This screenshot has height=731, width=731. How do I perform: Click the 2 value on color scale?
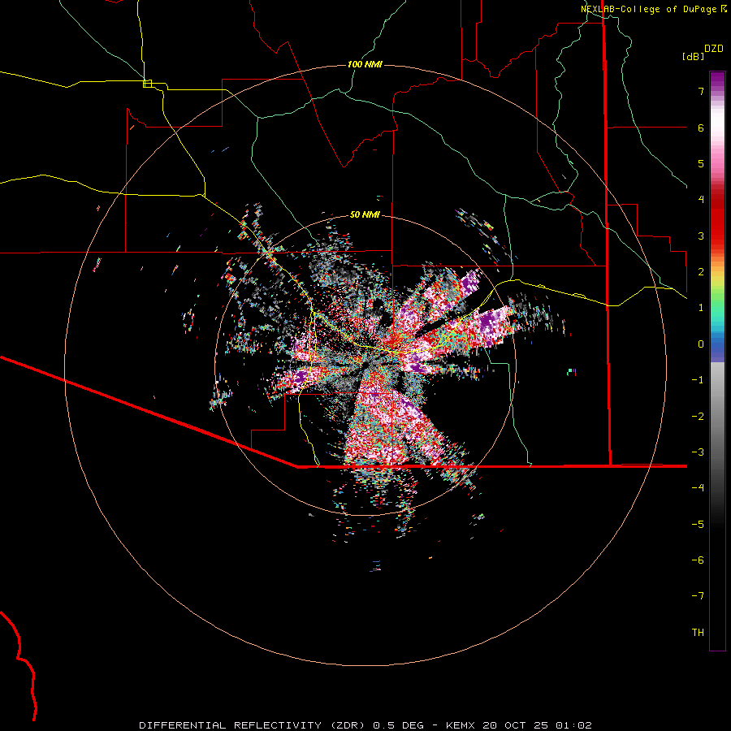[x=701, y=272]
